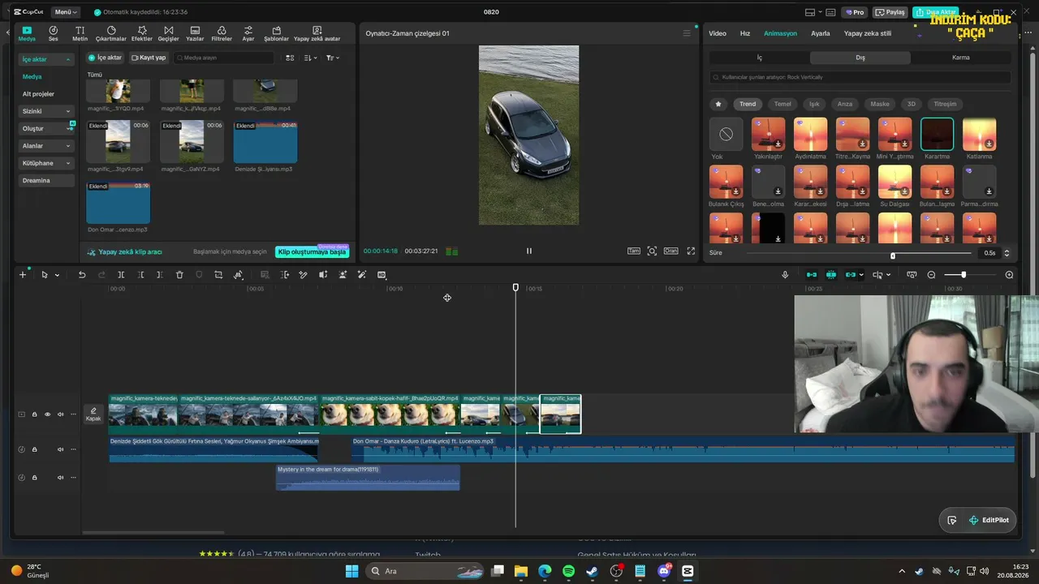Click the Dışa Aktar export button
Screen dimensions: 1039x584
[x=935, y=12]
